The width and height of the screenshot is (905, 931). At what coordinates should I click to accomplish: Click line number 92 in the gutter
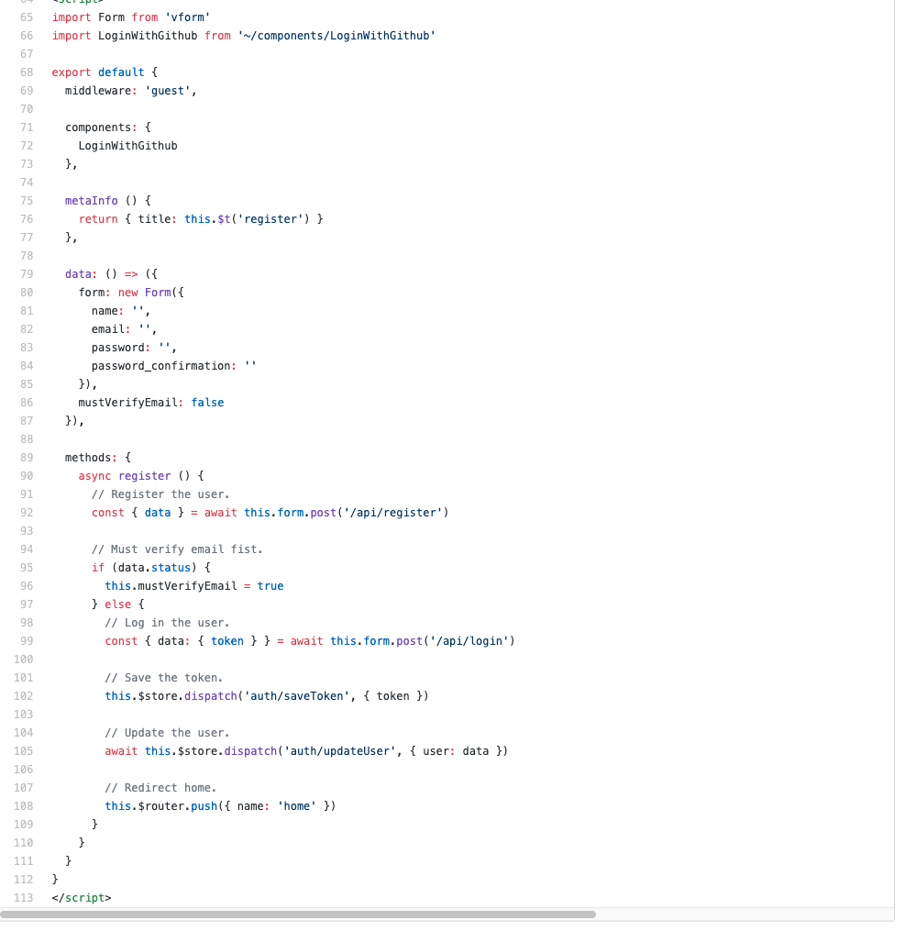point(26,512)
